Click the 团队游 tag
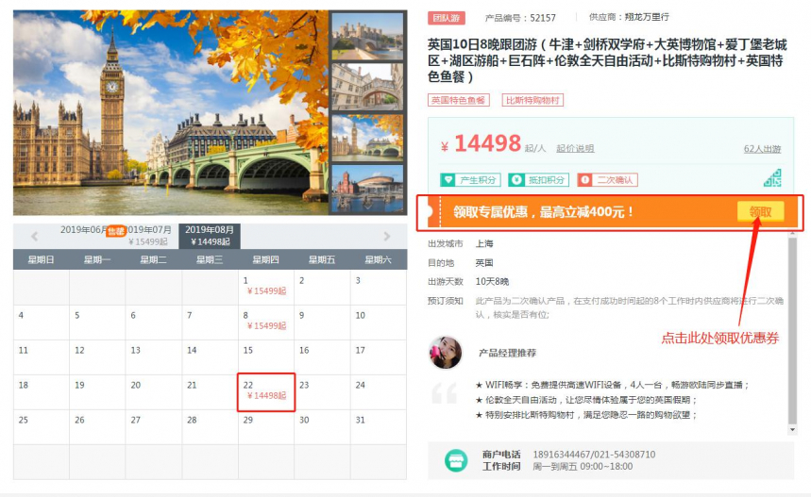The image size is (811, 497). 446,18
